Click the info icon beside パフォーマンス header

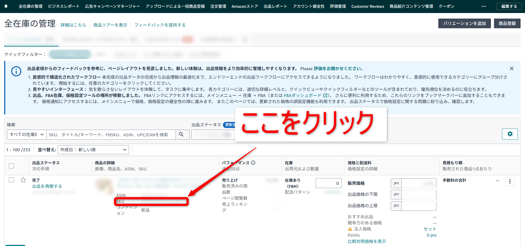point(253,163)
